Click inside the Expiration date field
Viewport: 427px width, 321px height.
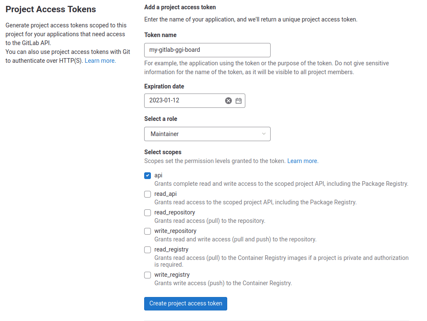(x=185, y=101)
